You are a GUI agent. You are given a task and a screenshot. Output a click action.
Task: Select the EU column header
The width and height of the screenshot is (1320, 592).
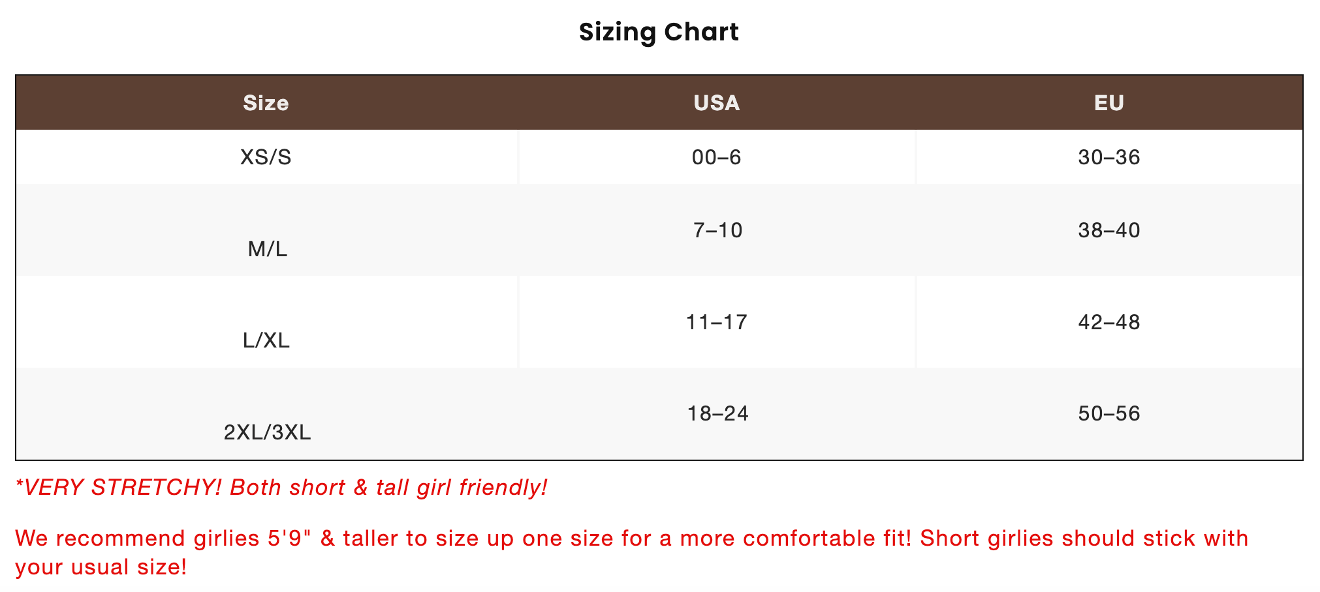coord(1108,103)
